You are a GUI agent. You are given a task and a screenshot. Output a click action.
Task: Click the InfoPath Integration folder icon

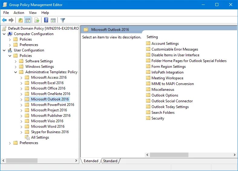point(148,72)
